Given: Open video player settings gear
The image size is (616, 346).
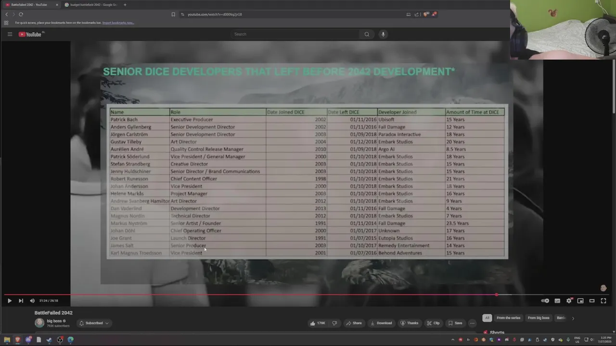Looking at the screenshot, I should click(569, 301).
